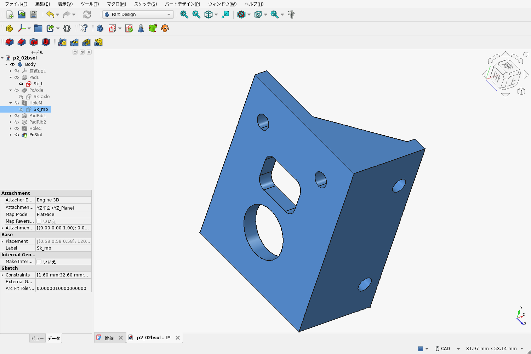Expand the PoSlot tree node
This screenshot has height=354, width=531.
(11, 135)
